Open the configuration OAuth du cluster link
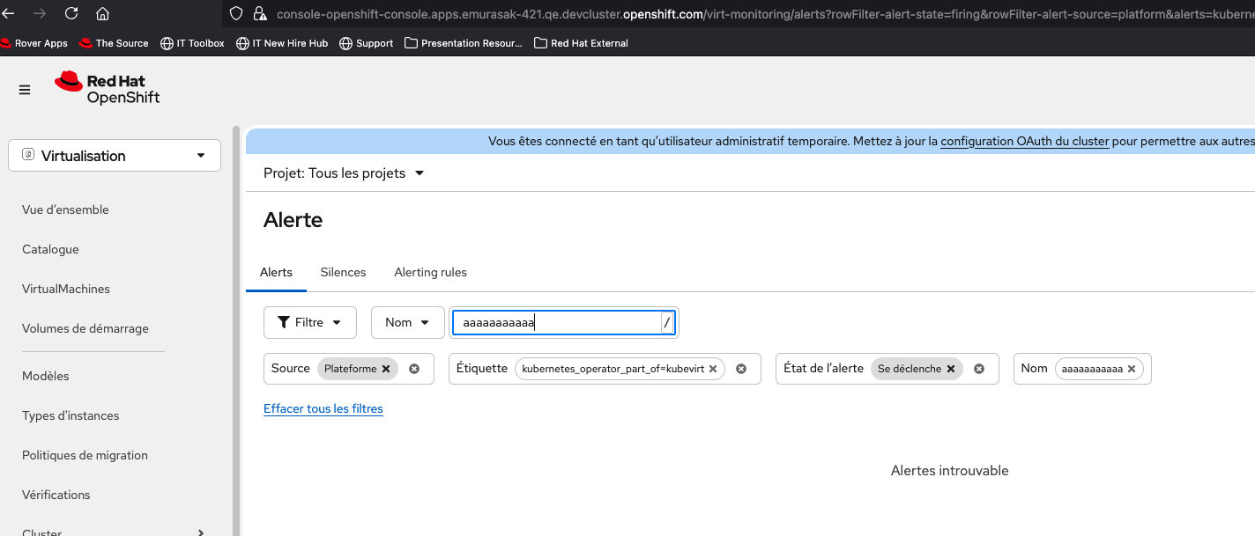Image resolution: width=1255 pixels, height=536 pixels. pyautogui.click(x=1024, y=141)
